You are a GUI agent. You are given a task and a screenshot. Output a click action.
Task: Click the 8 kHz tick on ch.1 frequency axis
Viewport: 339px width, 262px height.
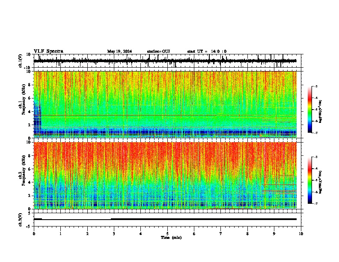coord(30,85)
